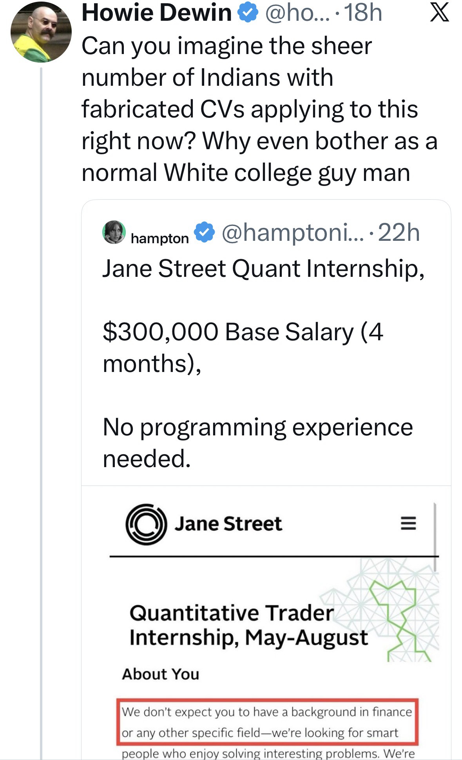This screenshot has height=760, width=462.
Task: Click the Jane Street wordmark text
Action: point(228,524)
